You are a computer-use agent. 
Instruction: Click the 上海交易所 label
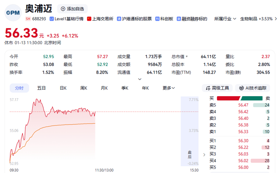tap(102, 19)
